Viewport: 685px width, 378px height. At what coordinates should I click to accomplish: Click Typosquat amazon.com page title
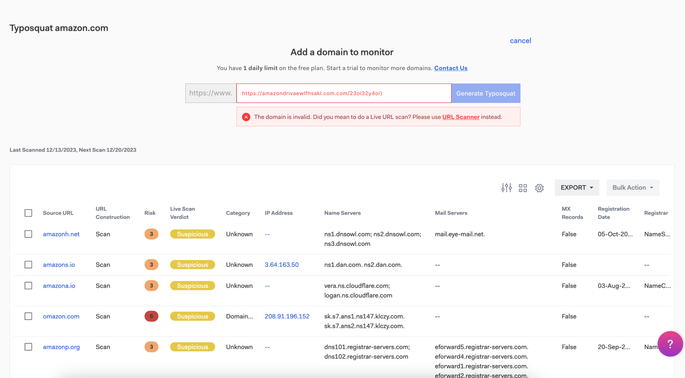[59, 28]
